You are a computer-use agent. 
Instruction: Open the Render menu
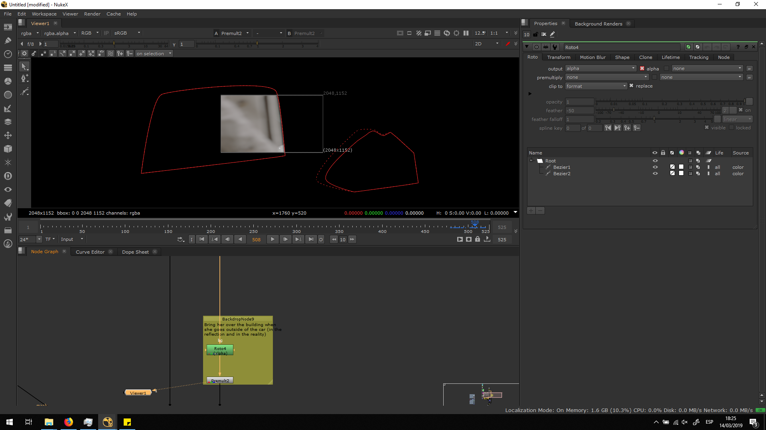coord(92,14)
